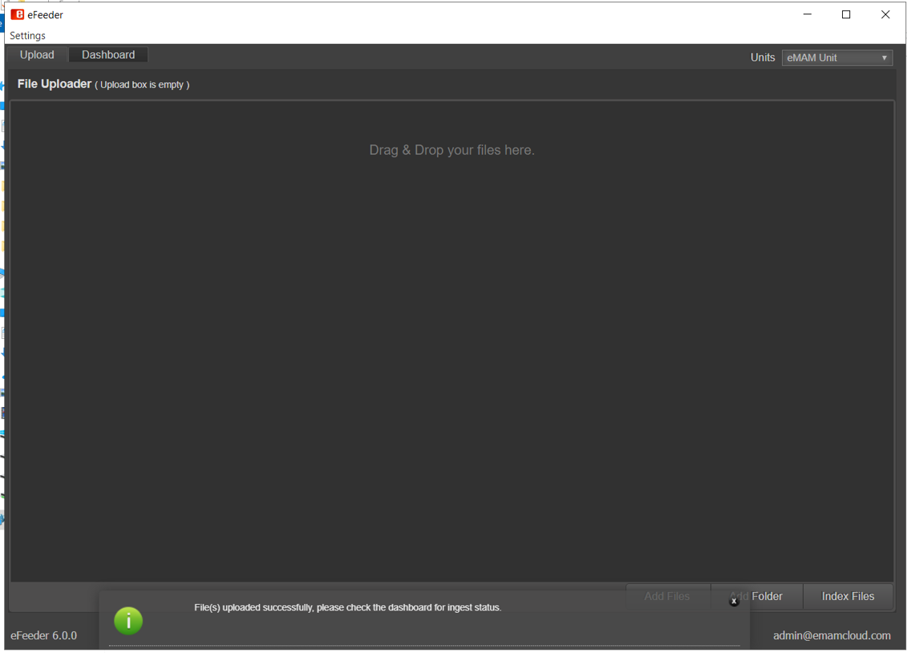Click the 'Upload box is empty' status text

(x=143, y=85)
